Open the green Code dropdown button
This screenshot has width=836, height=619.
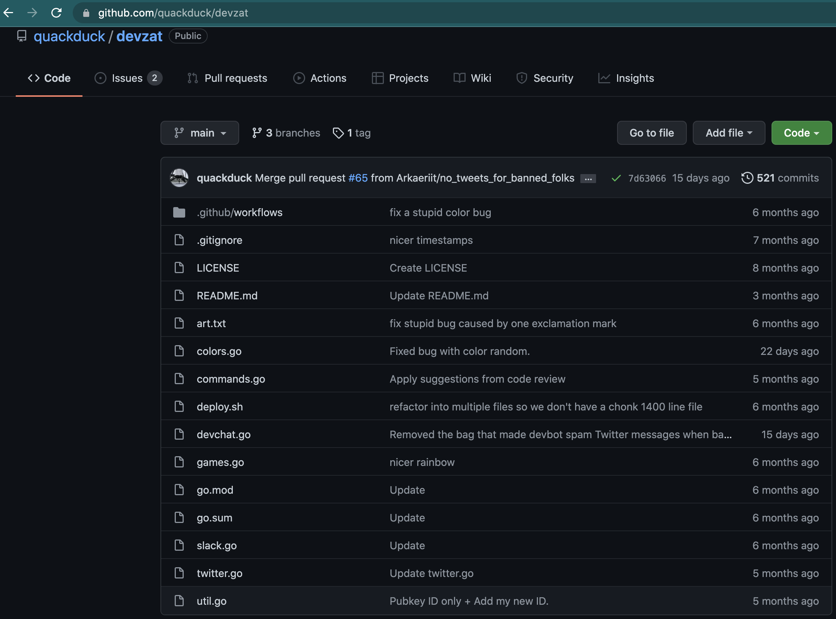pyautogui.click(x=802, y=133)
